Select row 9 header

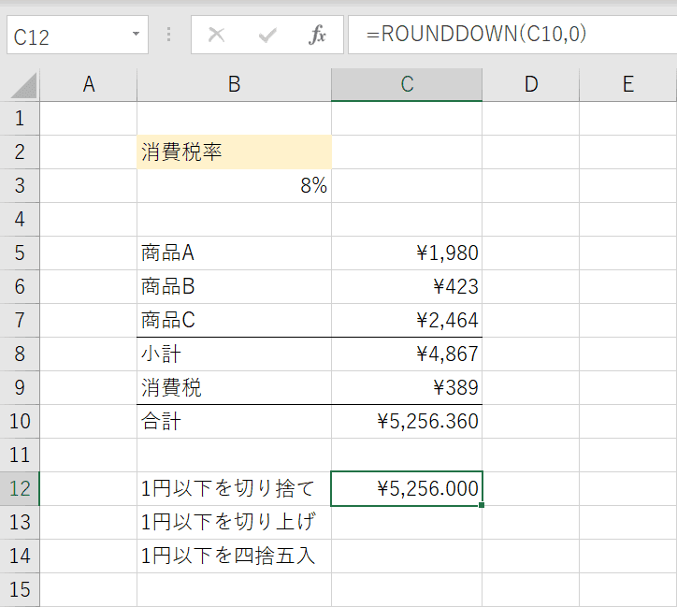[x=20, y=388]
